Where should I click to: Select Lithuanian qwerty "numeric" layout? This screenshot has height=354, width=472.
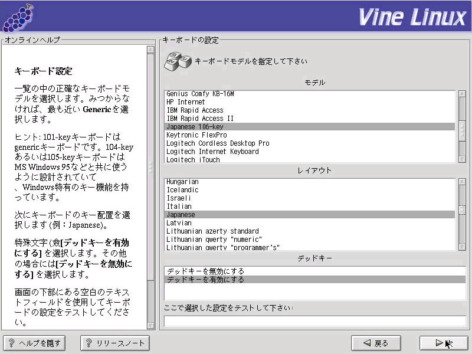(x=309, y=240)
